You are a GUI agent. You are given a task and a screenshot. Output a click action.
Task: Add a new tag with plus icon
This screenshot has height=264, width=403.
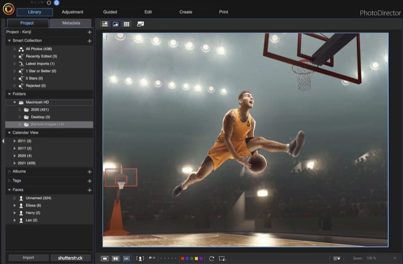[89, 181]
